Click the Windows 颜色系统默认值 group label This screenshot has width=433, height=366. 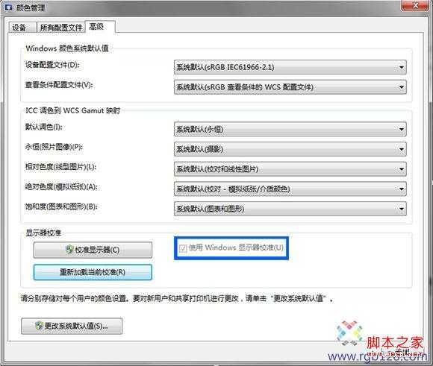[x=67, y=48]
